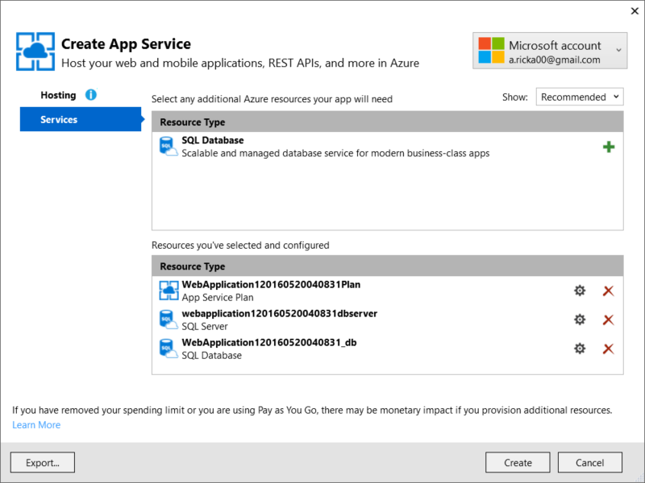Click the Export... button

[43, 462]
